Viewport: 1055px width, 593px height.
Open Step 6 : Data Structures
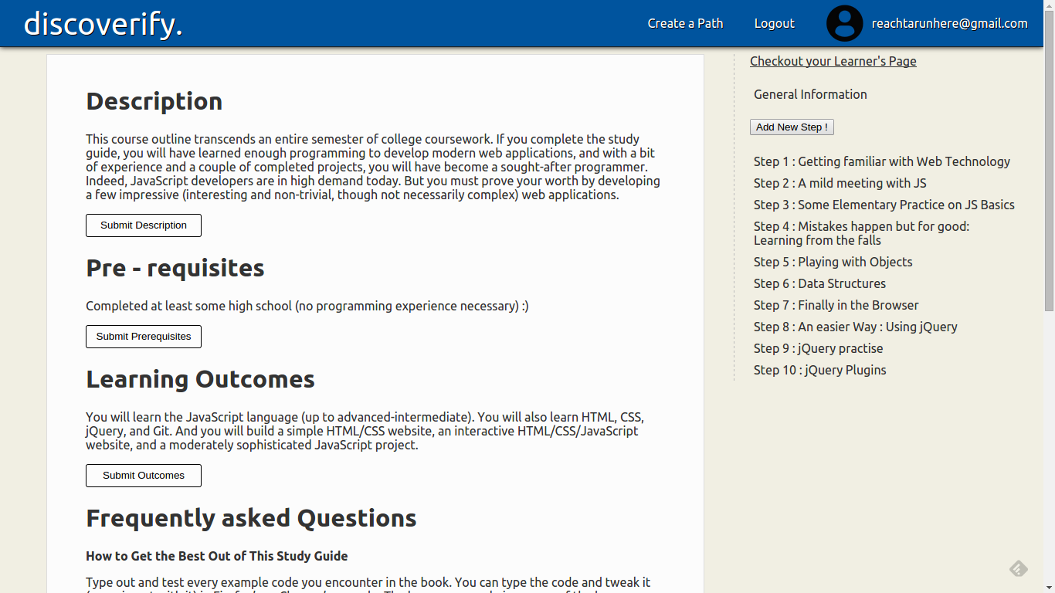coord(819,283)
